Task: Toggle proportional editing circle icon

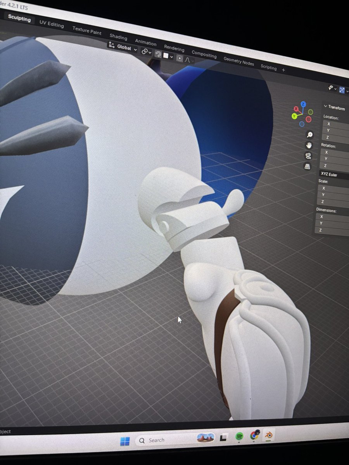Action: [x=180, y=58]
